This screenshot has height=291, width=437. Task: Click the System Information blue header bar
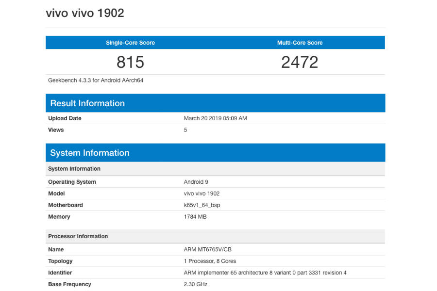tap(89, 152)
